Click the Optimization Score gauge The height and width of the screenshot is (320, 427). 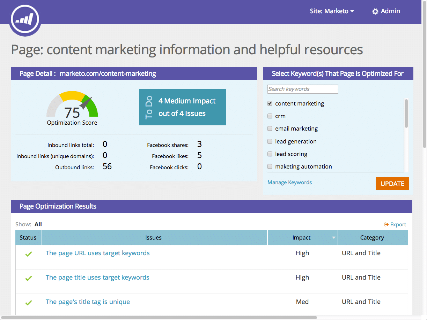(x=72, y=106)
